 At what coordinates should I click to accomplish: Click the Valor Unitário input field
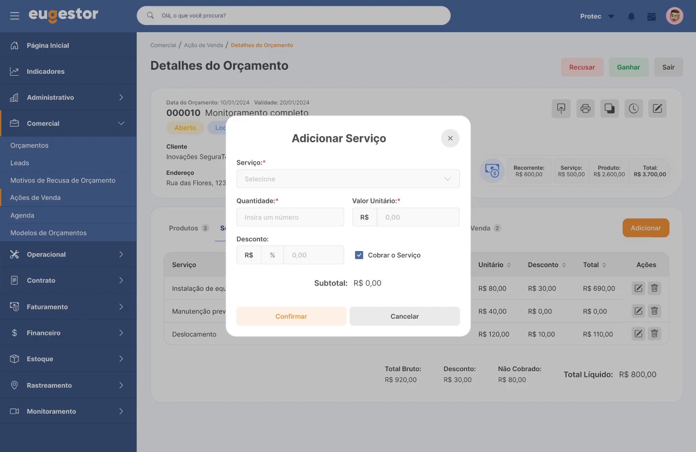point(418,217)
